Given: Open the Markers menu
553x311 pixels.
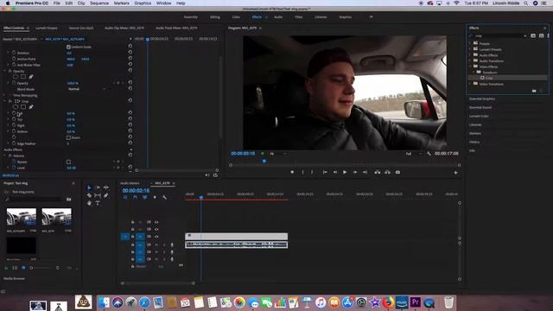Looking at the screenshot, I should coord(121,3).
